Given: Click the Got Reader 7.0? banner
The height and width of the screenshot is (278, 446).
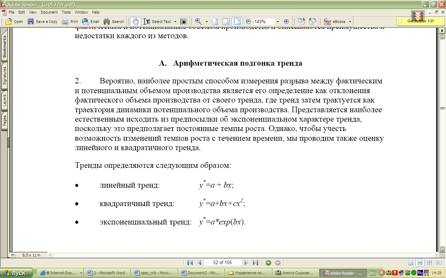Looking at the screenshot, I should pos(421,21).
